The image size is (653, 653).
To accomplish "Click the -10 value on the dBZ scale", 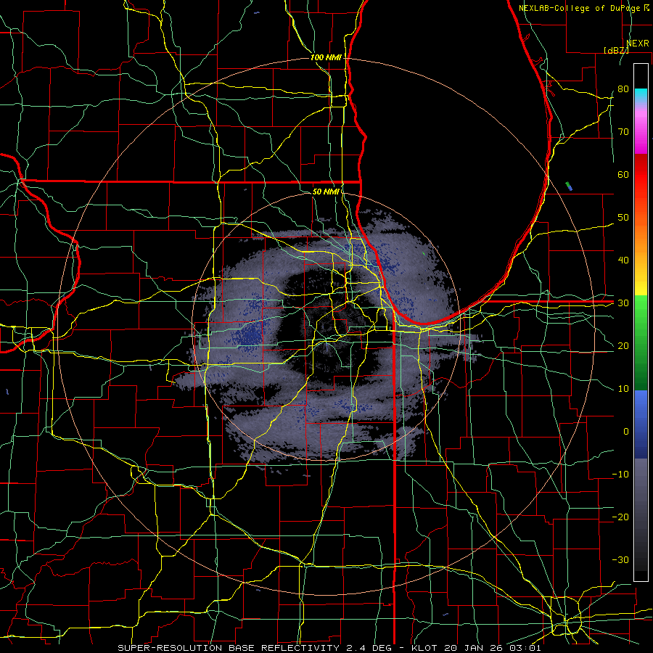I will [620, 474].
